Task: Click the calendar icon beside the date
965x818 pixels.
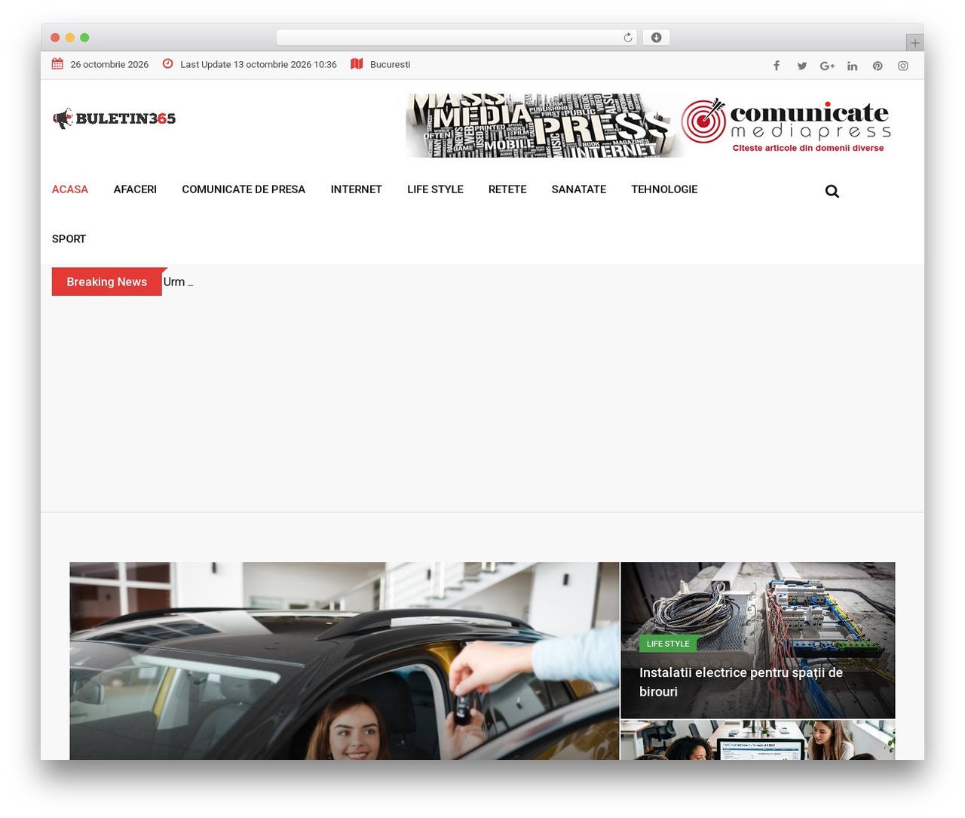Action: click(57, 64)
